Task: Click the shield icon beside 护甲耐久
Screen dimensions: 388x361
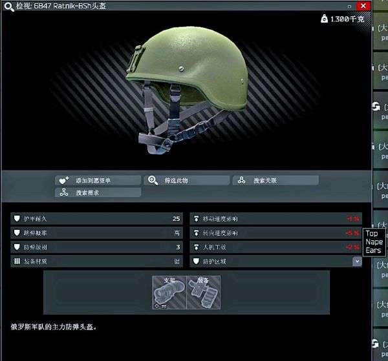Action: [x=16, y=218]
